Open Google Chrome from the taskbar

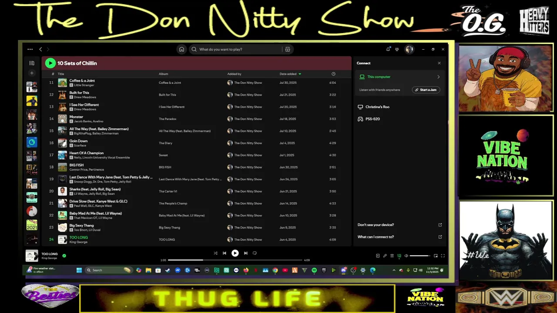tap(275, 270)
